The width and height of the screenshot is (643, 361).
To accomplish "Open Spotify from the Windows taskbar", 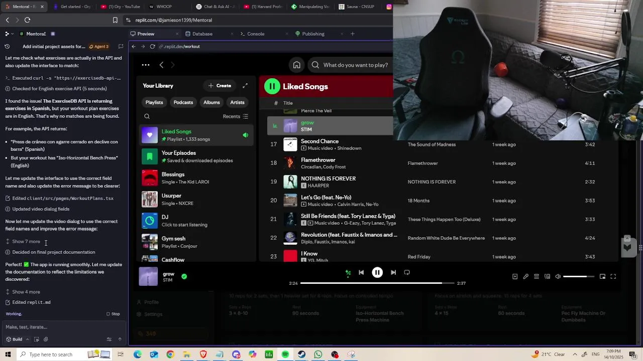I will tap(285, 354).
